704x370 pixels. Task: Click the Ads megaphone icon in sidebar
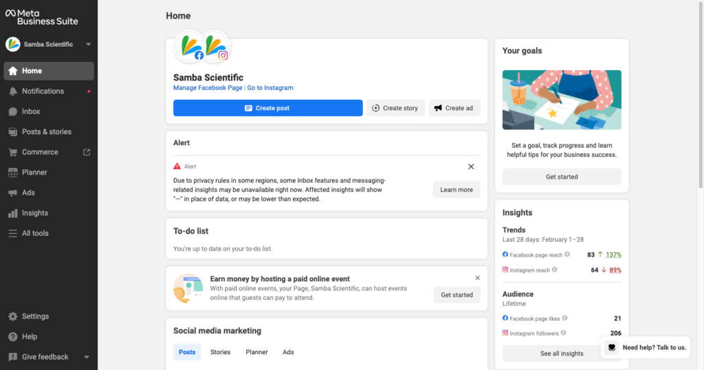pyautogui.click(x=12, y=193)
